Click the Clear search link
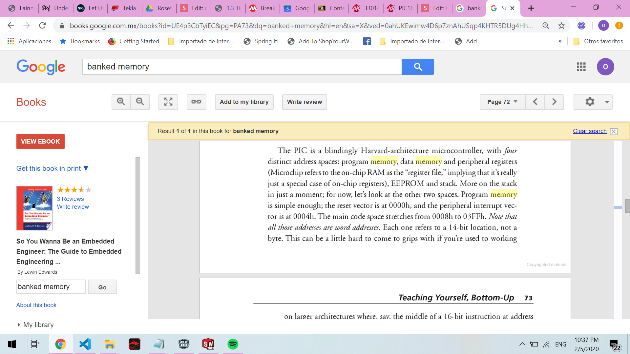The height and width of the screenshot is (354, 630). pyautogui.click(x=590, y=131)
